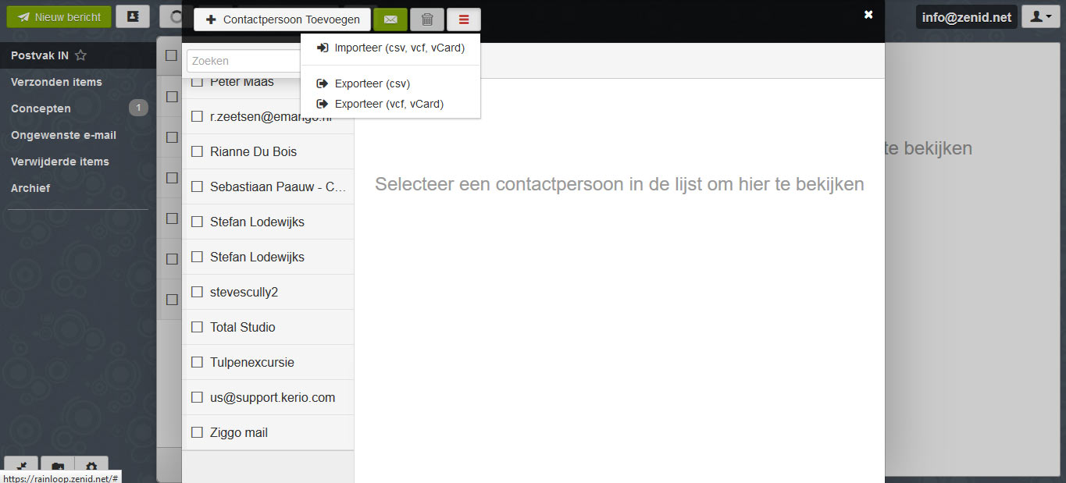Tick the checkbox for r.zeetsen contact
The height and width of the screenshot is (483, 1066).
coord(197,116)
